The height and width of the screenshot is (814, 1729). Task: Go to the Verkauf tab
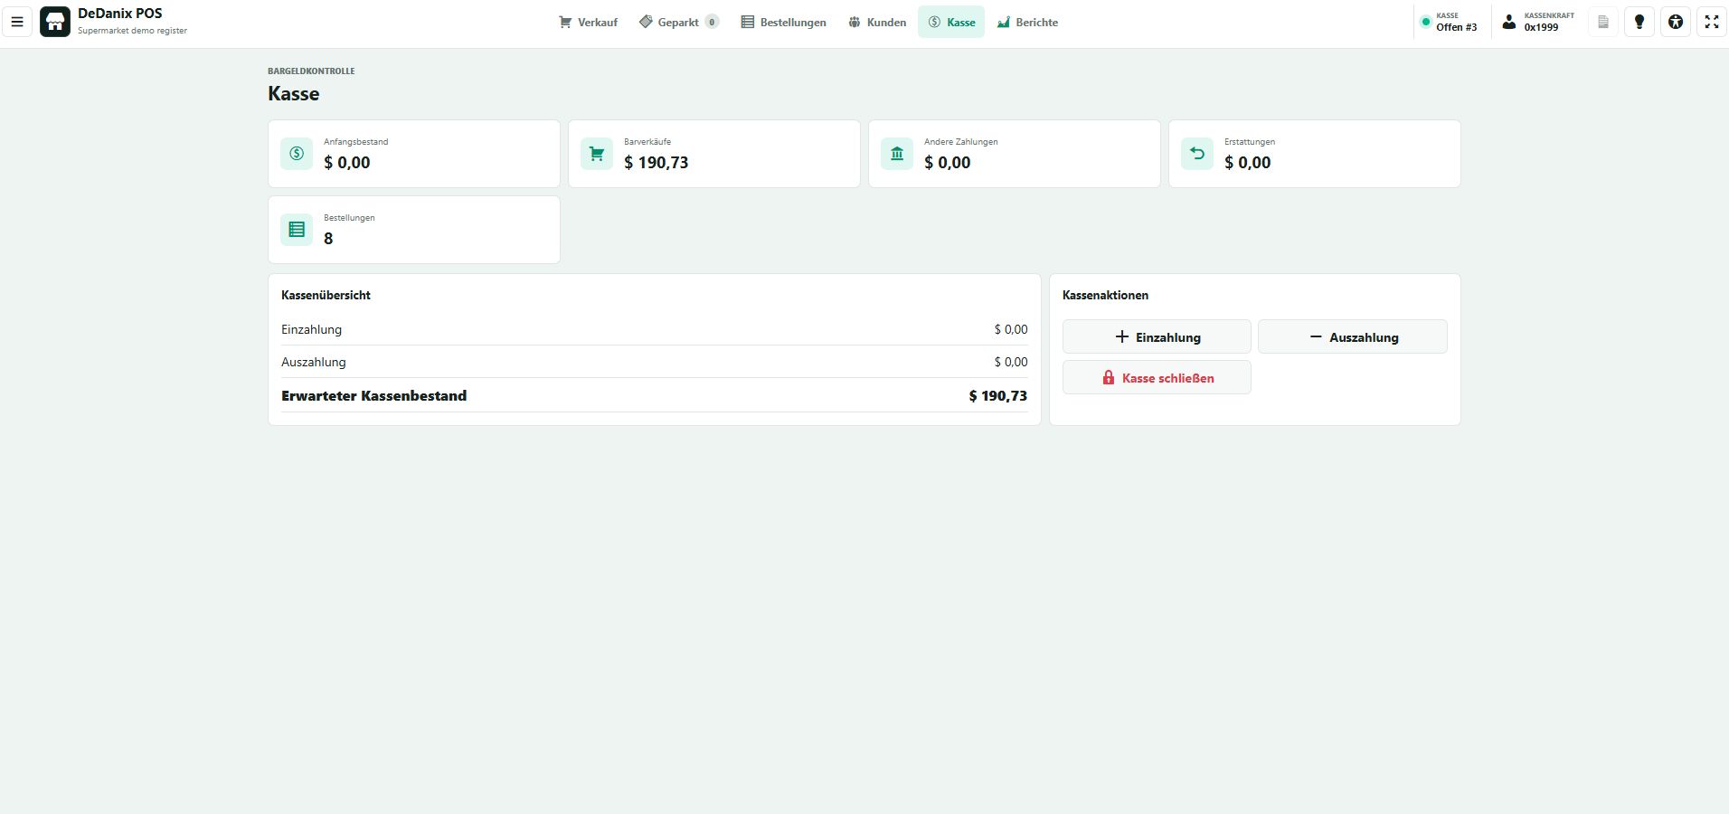tap(588, 22)
